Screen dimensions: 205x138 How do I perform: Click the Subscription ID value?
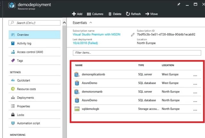(x=166, y=35)
